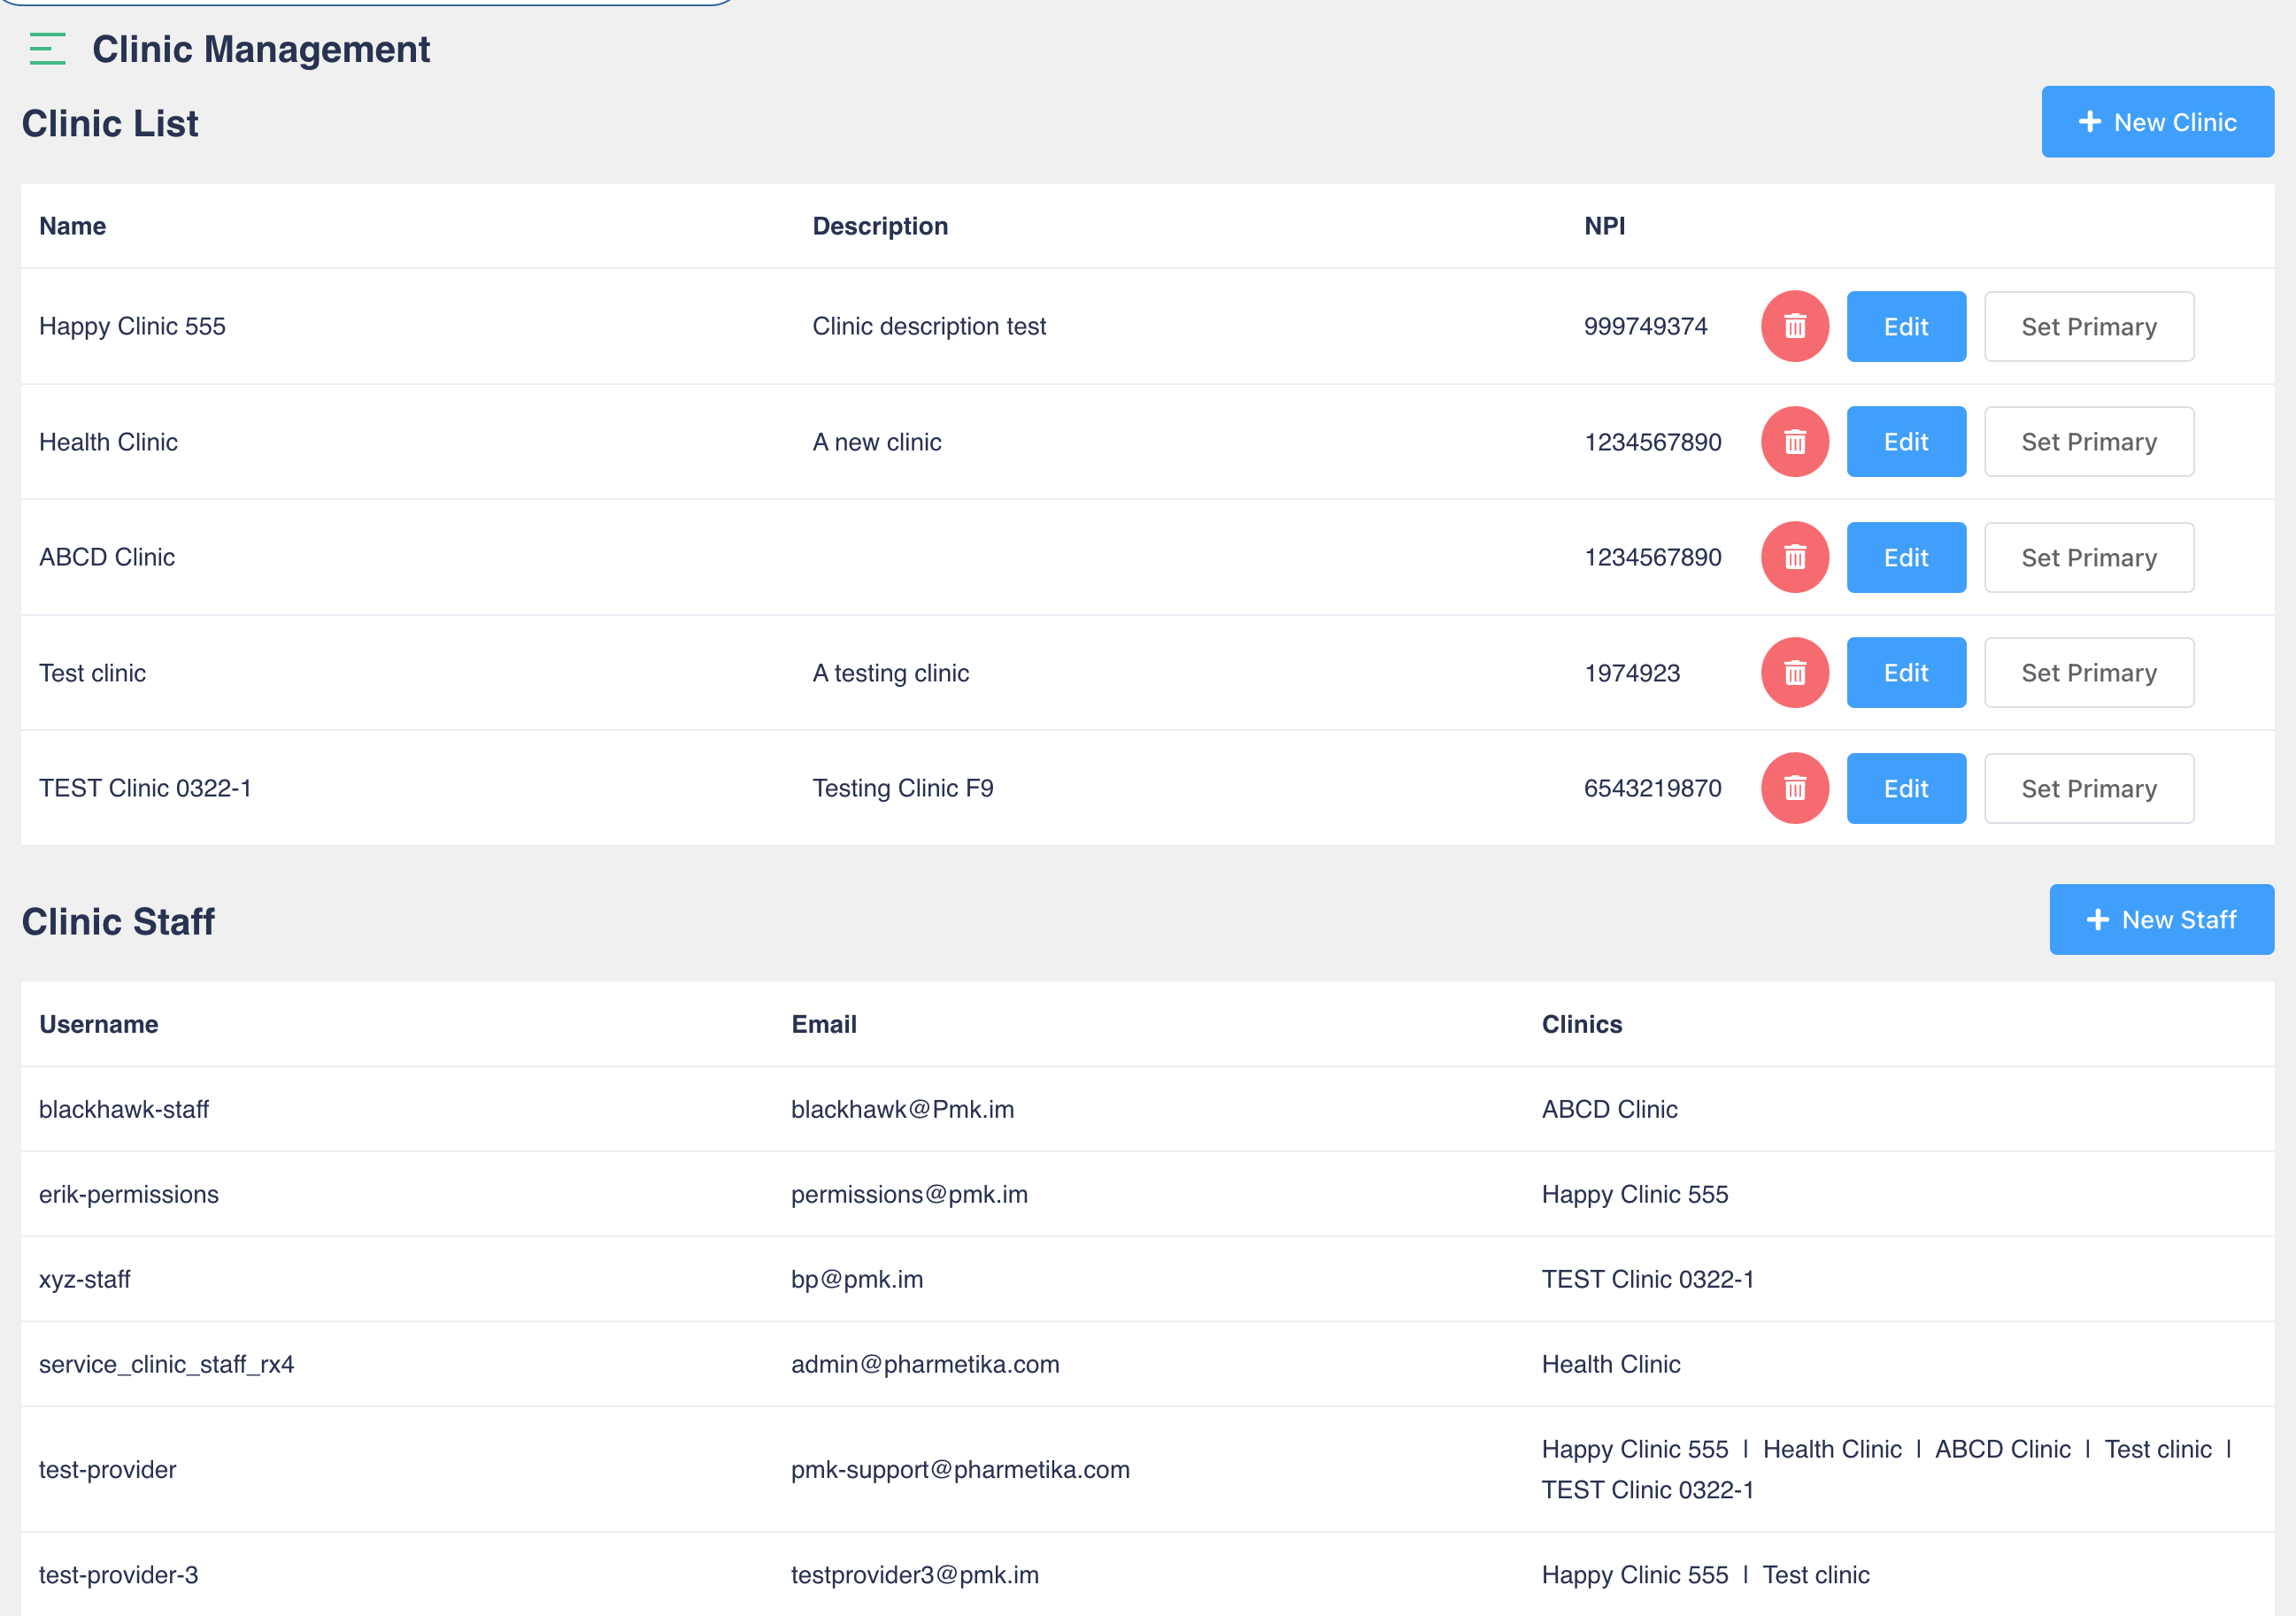Click trash icon for Health Clinic
The width and height of the screenshot is (2296, 1616).
1794,441
